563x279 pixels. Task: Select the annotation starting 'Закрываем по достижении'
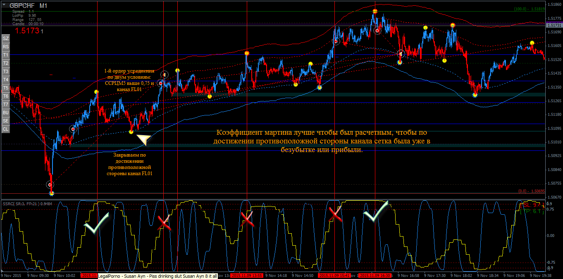pos(130,165)
